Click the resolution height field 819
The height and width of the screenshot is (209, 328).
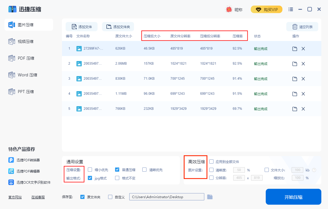pyautogui.click(x=257, y=178)
